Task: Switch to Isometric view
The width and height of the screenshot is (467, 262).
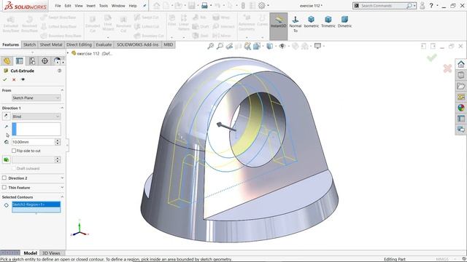Action: [x=312, y=22]
